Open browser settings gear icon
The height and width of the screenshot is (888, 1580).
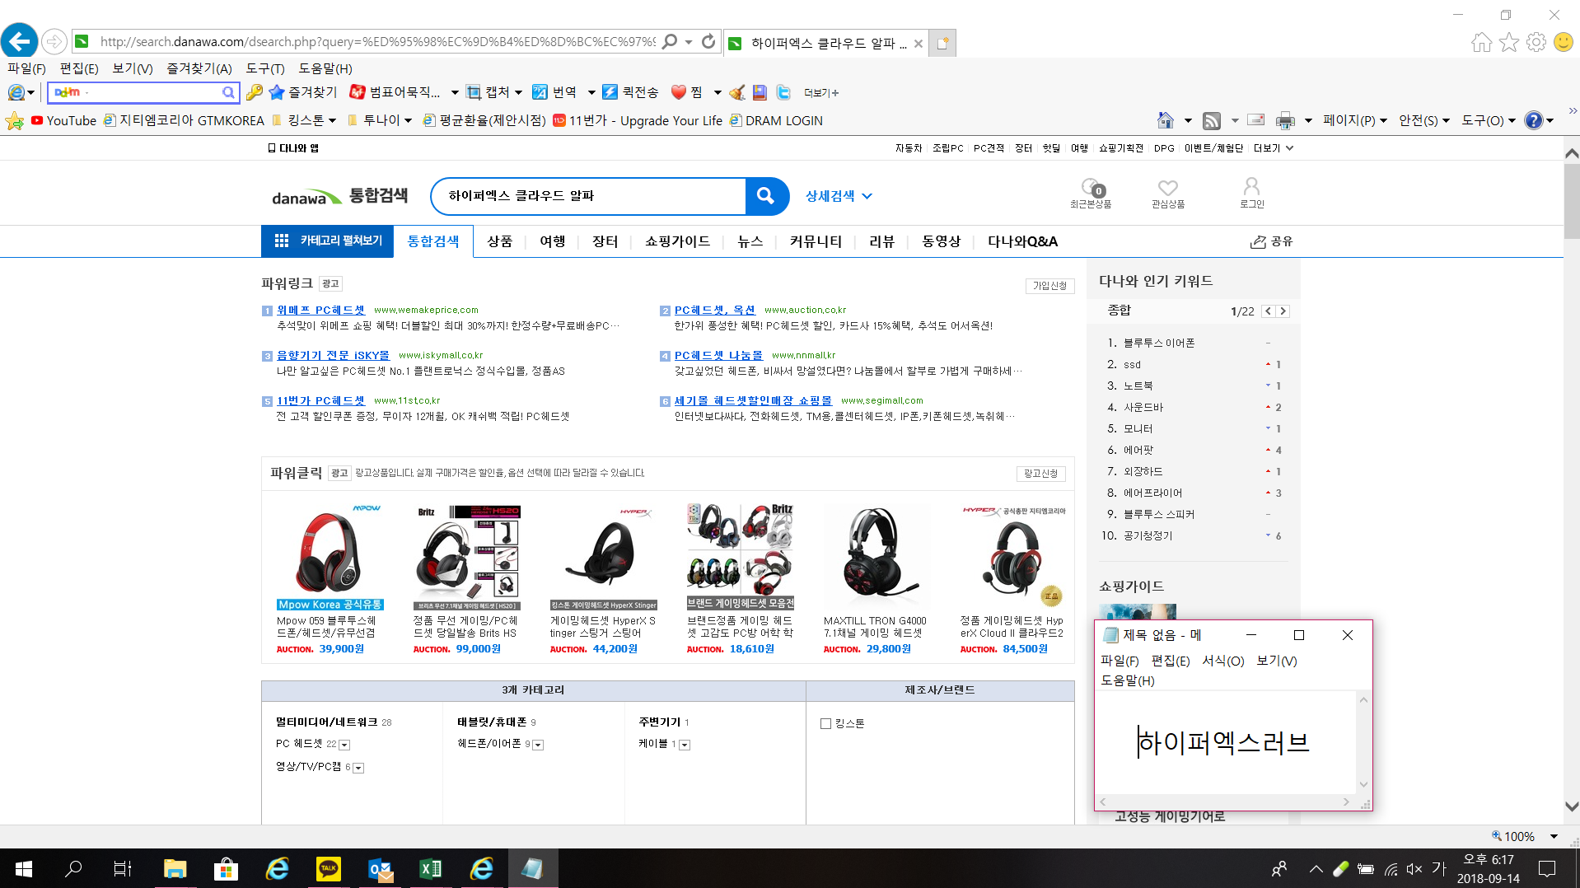(1536, 42)
